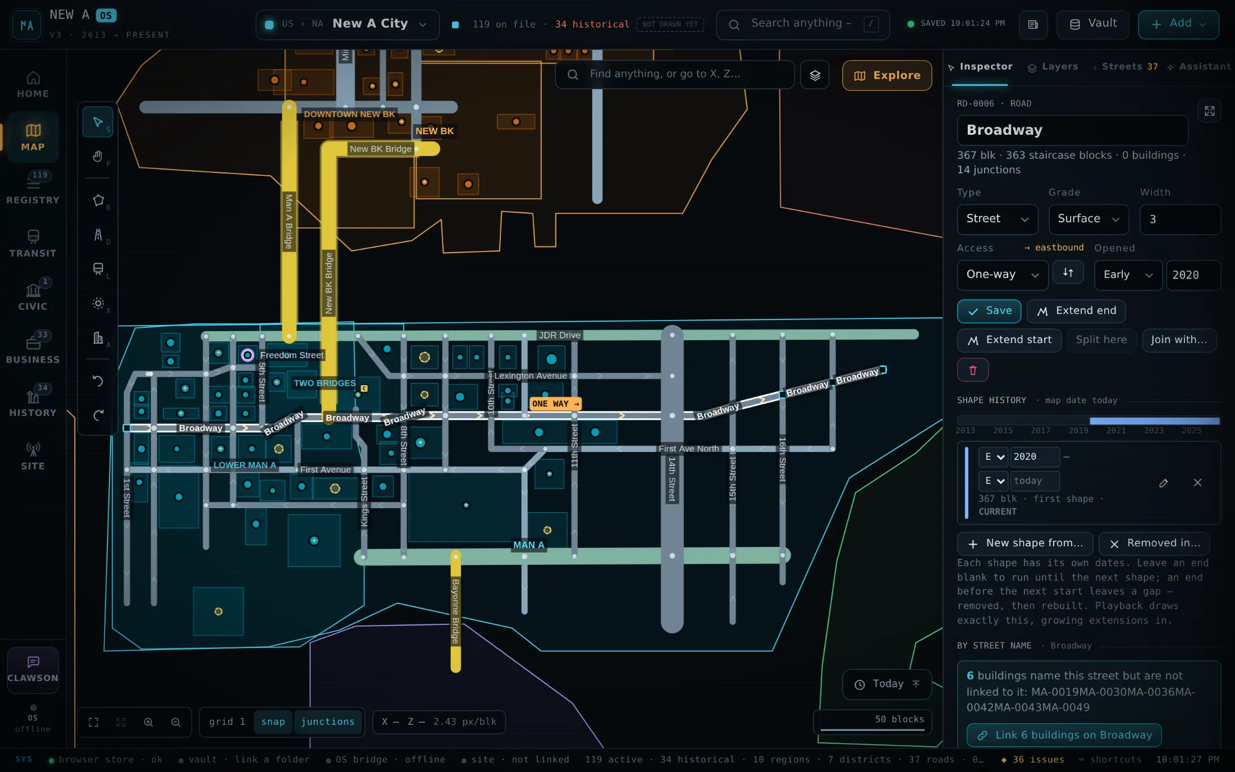Click Join with... button
Viewport: 1235px width, 772px height.
pos(1179,340)
